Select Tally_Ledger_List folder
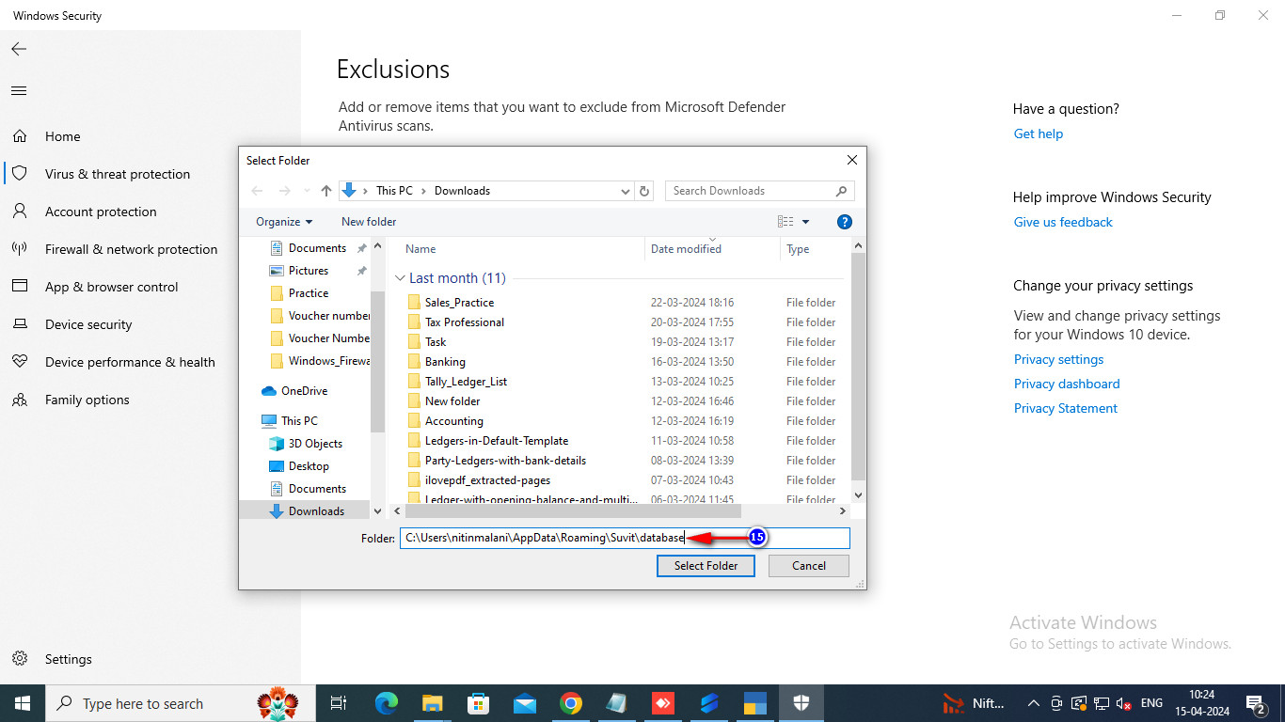Image resolution: width=1285 pixels, height=722 pixels. pos(466,382)
